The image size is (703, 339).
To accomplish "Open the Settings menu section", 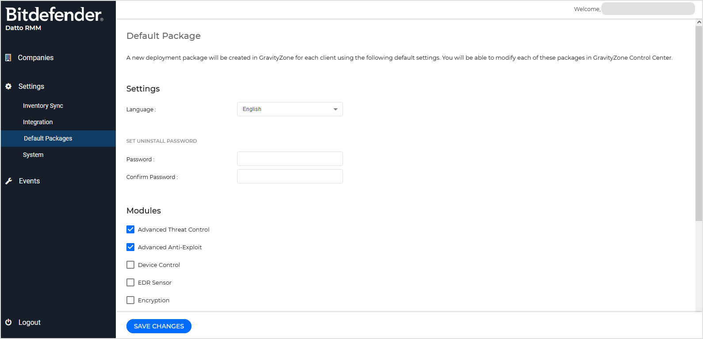I will [x=31, y=86].
